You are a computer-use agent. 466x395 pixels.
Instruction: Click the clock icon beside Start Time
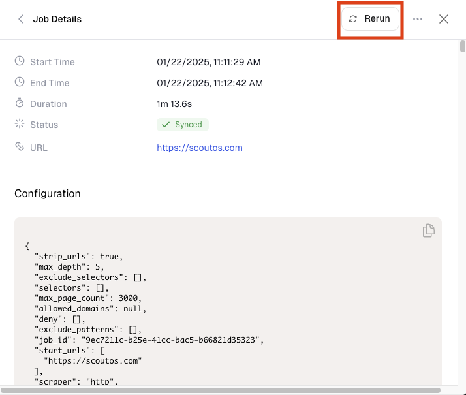click(20, 61)
